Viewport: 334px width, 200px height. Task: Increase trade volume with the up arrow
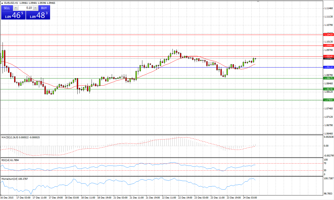pos(35,8)
